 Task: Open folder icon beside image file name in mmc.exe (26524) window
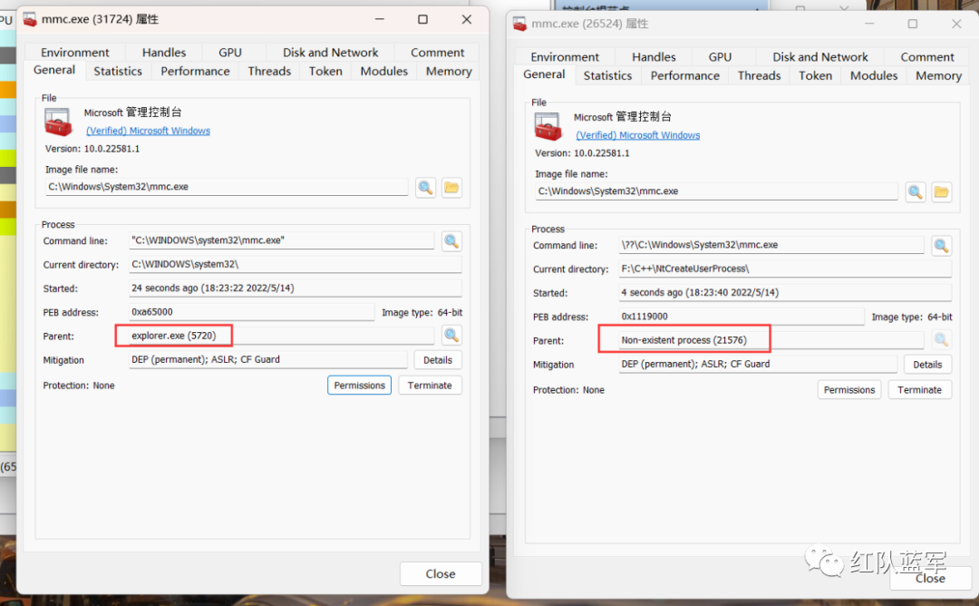tap(941, 191)
